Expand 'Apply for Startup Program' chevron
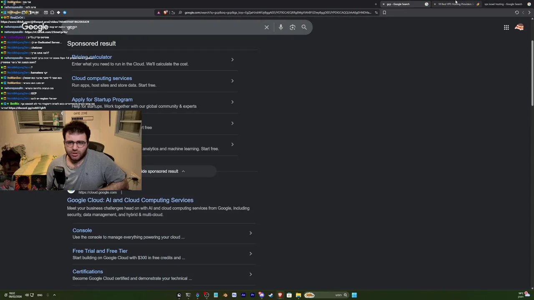 (x=232, y=102)
